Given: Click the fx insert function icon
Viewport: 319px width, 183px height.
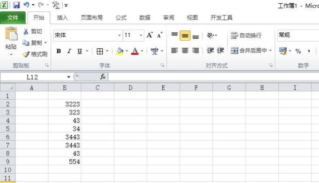Looking at the screenshot, I should [x=102, y=77].
